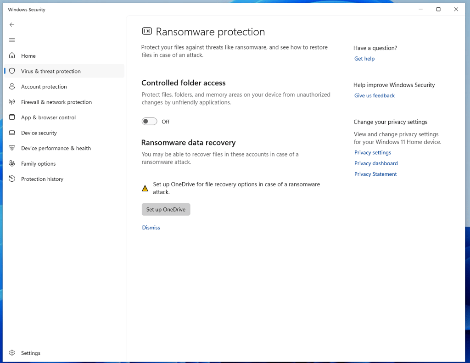Click the Firewall antenna icon

click(12, 102)
